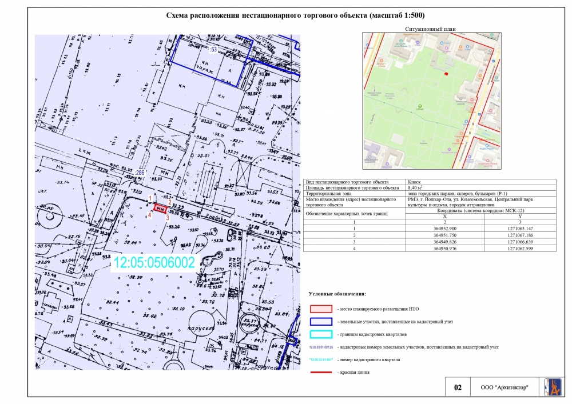Click the red kiosk rectangle on main plan
This screenshot has height=404, width=572.
coord(161,209)
